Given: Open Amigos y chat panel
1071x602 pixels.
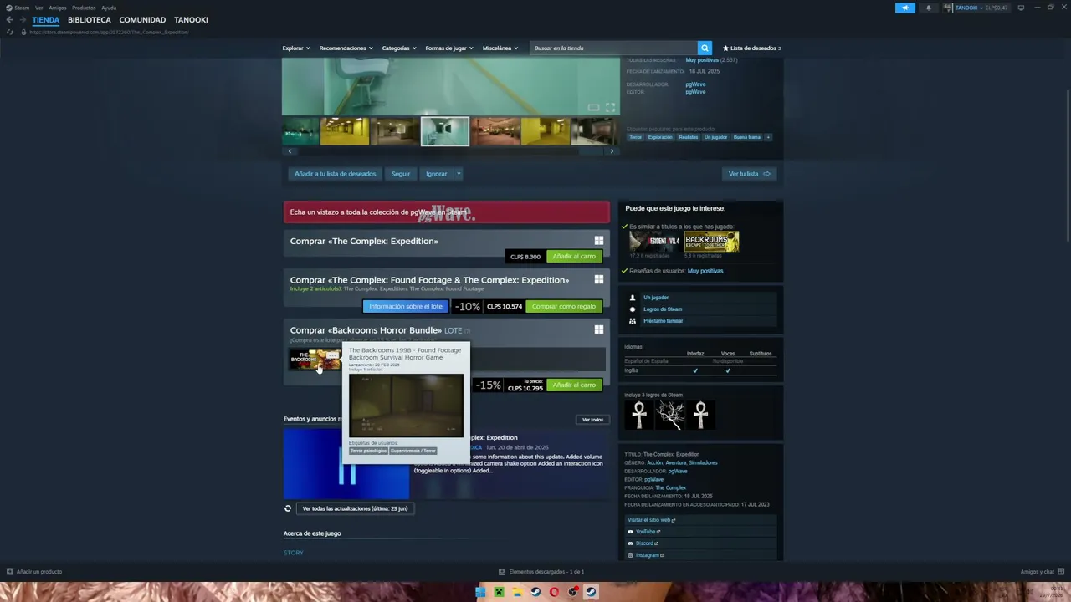Looking at the screenshot, I should point(1041,572).
